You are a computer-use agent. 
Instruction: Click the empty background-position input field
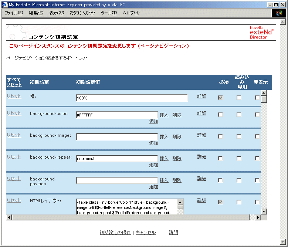click(x=117, y=180)
